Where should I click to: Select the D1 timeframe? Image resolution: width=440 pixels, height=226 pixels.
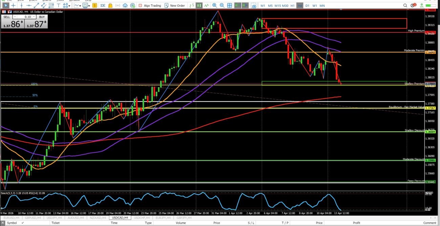307,6
